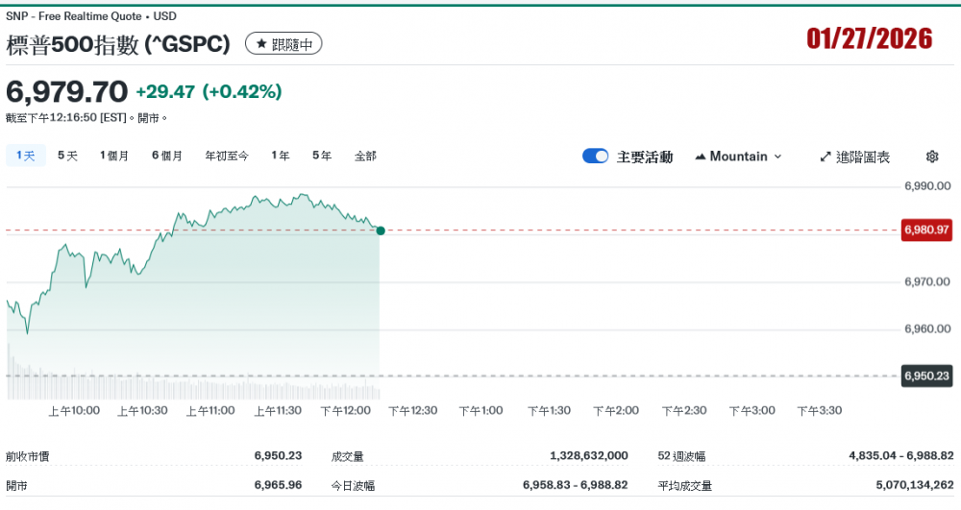Click the red 6,980.97 price label
Viewport: 961px width, 510px height.
pos(925,231)
